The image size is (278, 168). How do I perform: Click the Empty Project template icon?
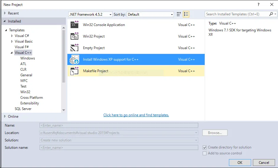pyautogui.click(x=74, y=48)
